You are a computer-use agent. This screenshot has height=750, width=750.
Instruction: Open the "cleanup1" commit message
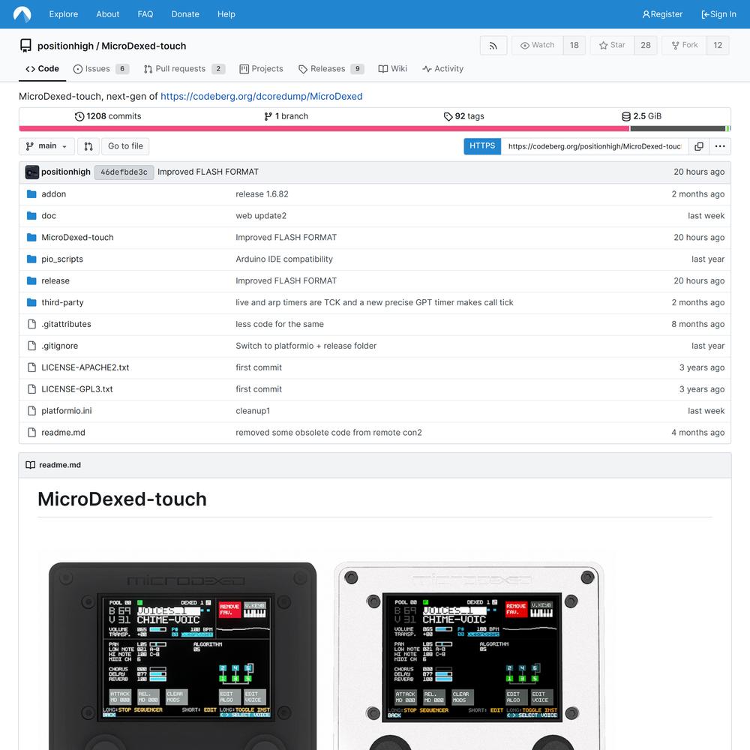[253, 411]
